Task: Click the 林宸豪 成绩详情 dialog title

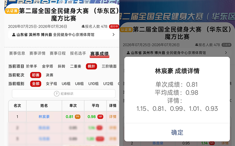Action: pos(177,71)
